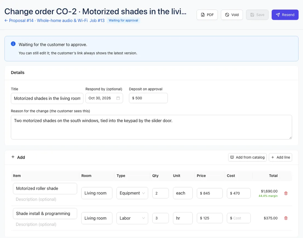Edit the $845 price field
303x238 pixels.
pos(210,193)
